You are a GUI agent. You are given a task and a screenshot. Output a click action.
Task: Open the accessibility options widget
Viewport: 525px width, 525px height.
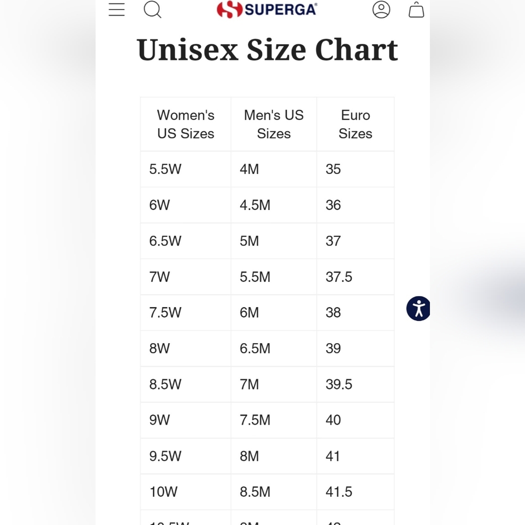tap(418, 308)
